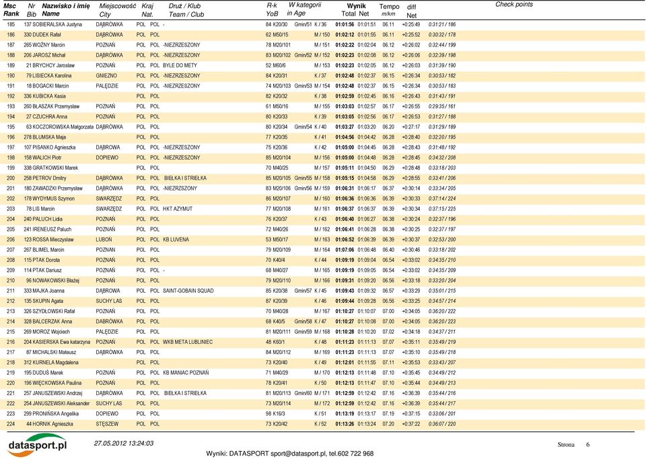Image resolution: width=646 pixels, height=459 pixels.
Task: Click city GNIEZNO
Action: pyautogui.click(x=106, y=76)
